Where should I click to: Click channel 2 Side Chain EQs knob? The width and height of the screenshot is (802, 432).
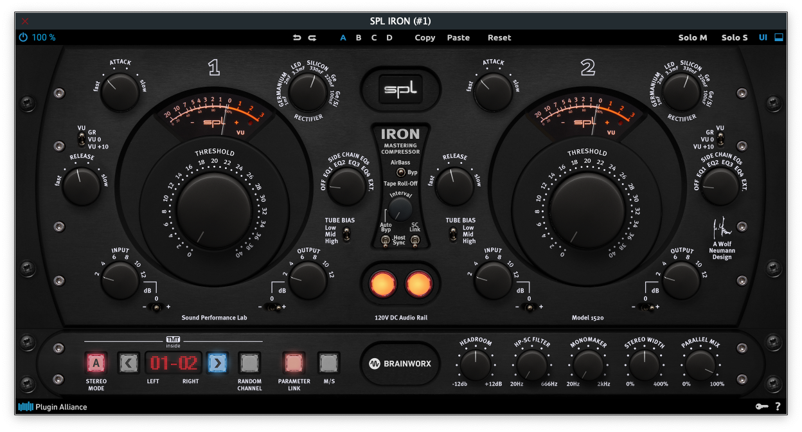click(x=720, y=186)
